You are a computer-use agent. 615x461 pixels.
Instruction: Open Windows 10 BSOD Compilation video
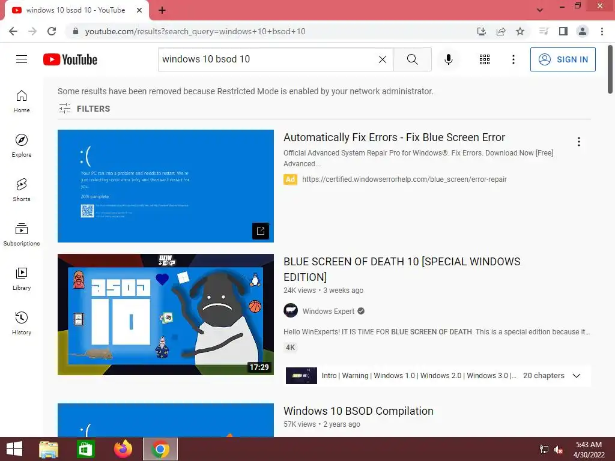tap(358, 411)
